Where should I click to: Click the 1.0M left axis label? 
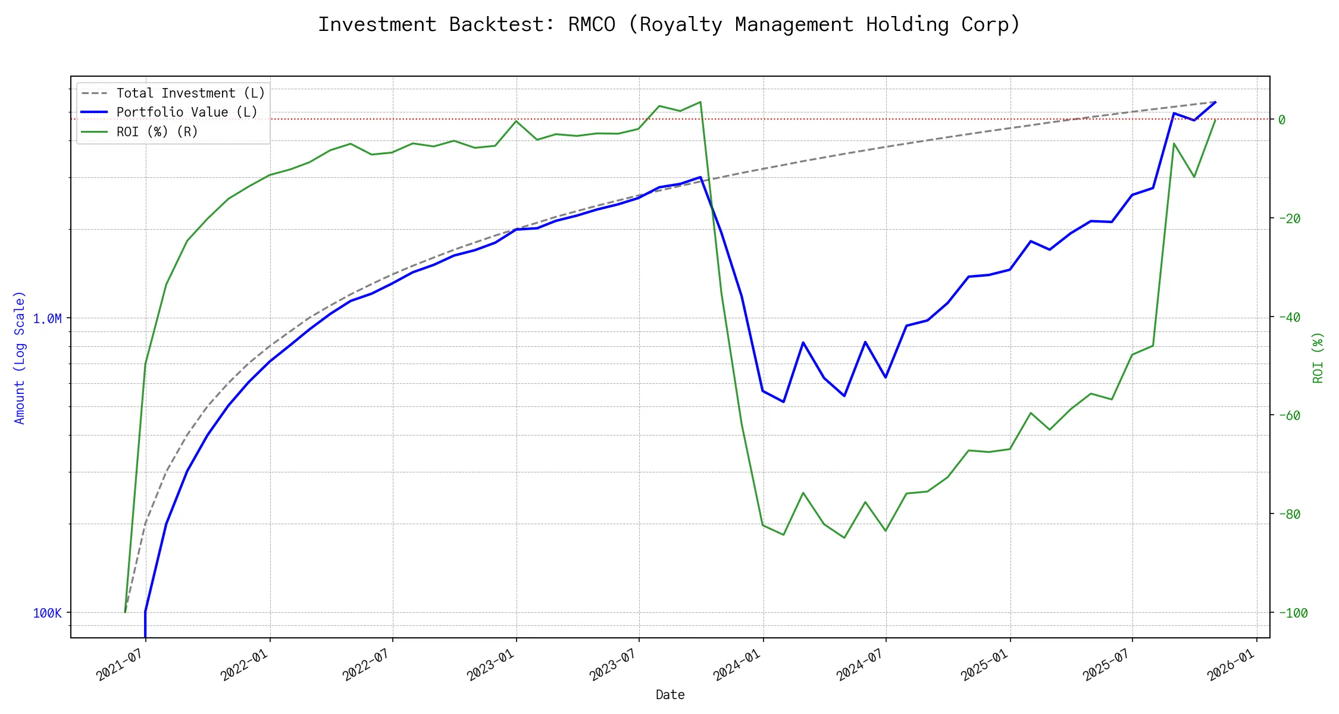[x=47, y=319]
